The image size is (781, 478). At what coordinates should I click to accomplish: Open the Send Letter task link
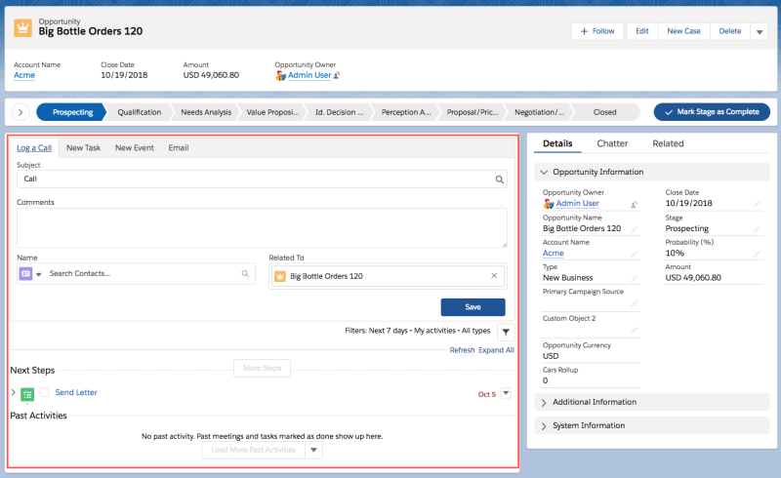(x=76, y=392)
